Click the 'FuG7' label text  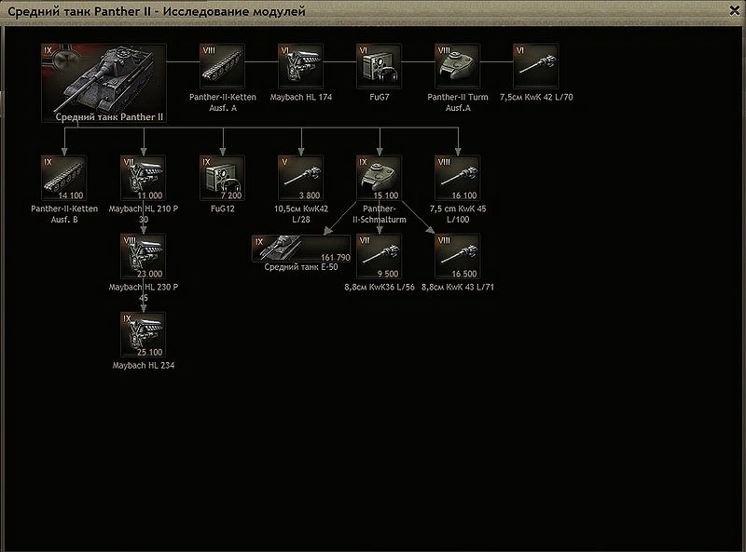[x=380, y=97]
